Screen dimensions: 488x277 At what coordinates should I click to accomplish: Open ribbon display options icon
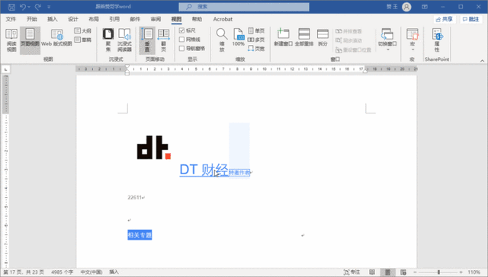[x=425, y=7]
